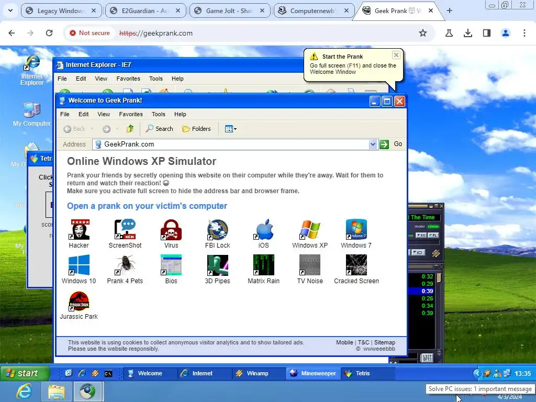Click the XP start button
536x402 pixels.
[x=25, y=373]
